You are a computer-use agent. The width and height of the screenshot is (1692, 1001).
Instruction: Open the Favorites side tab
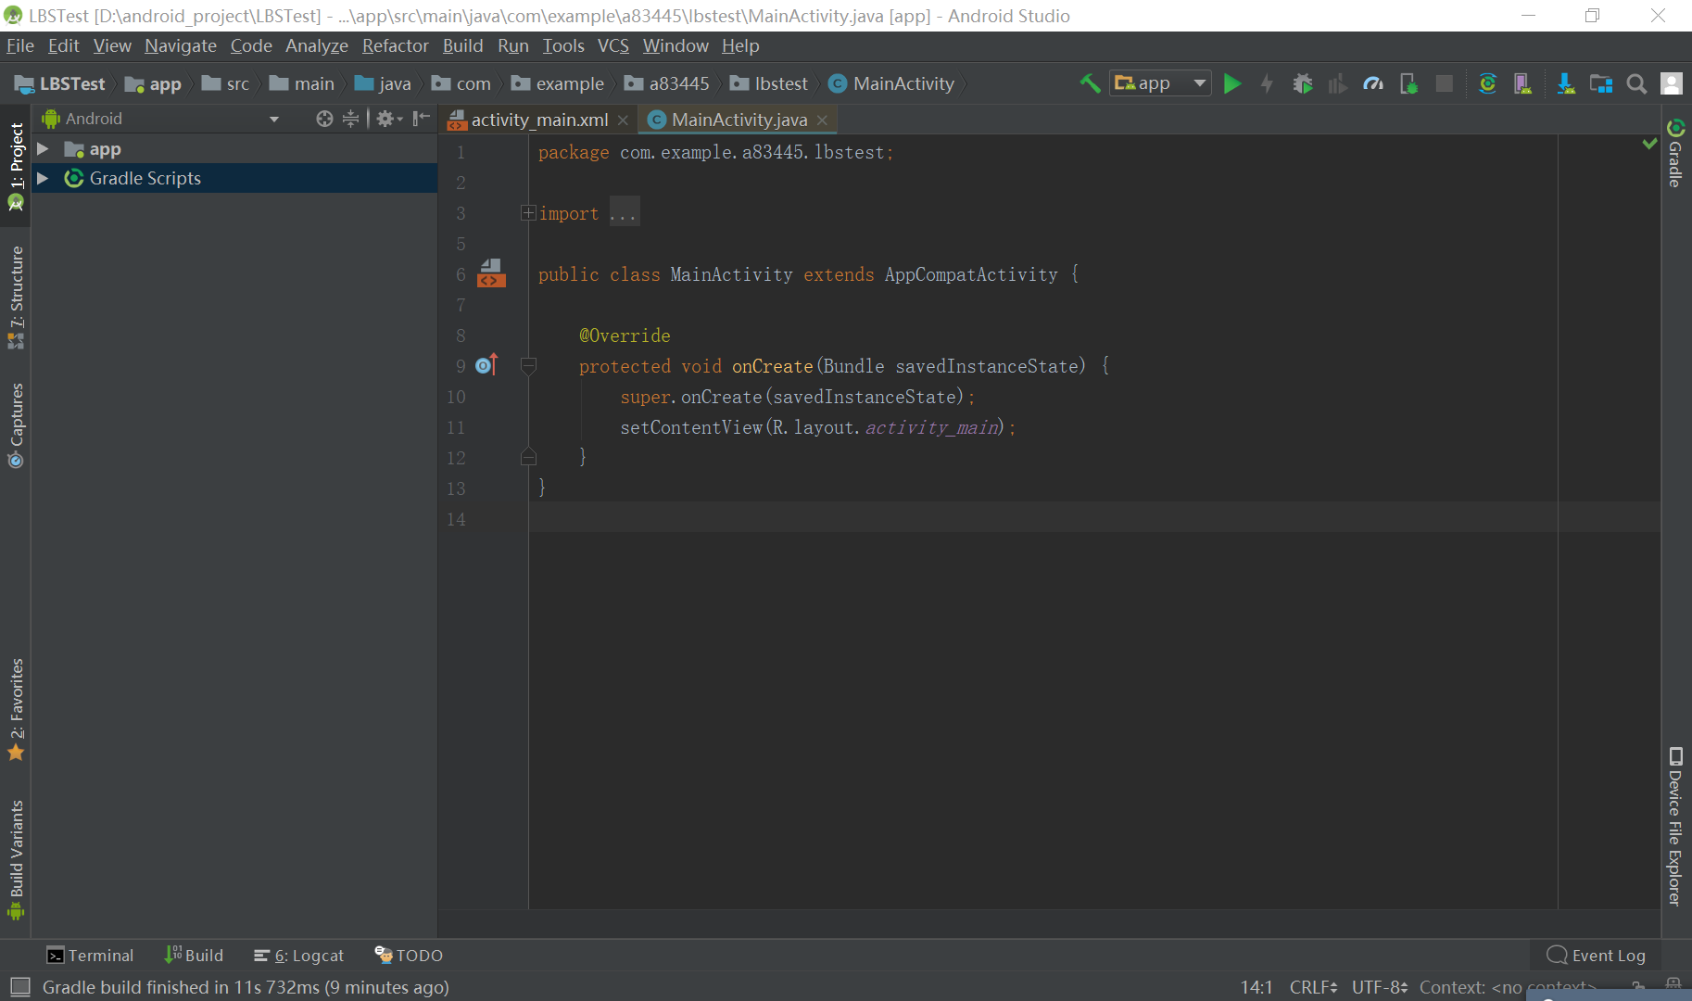[16, 709]
